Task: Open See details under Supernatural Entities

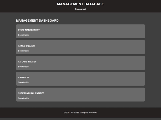Action: pos(23,98)
